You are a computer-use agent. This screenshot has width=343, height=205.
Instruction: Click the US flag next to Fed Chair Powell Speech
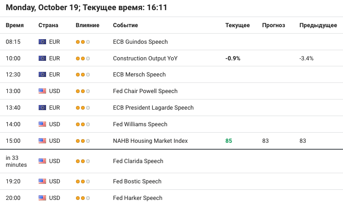coord(42,91)
